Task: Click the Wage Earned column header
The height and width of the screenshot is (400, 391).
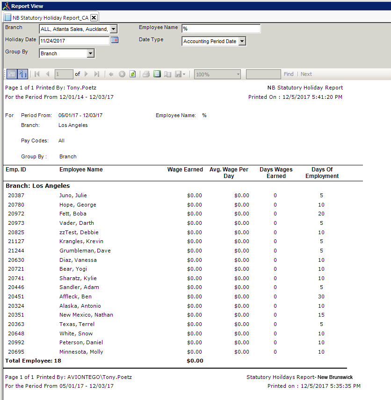Action: pyautogui.click(x=185, y=170)
